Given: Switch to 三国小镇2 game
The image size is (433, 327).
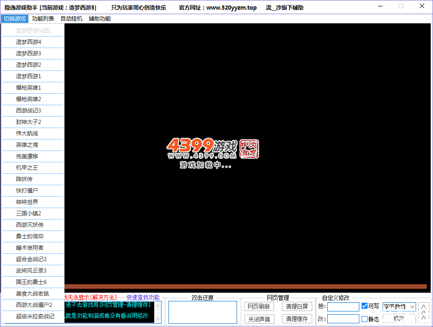Looking at the screenshot, I should [x=33, y=214].
